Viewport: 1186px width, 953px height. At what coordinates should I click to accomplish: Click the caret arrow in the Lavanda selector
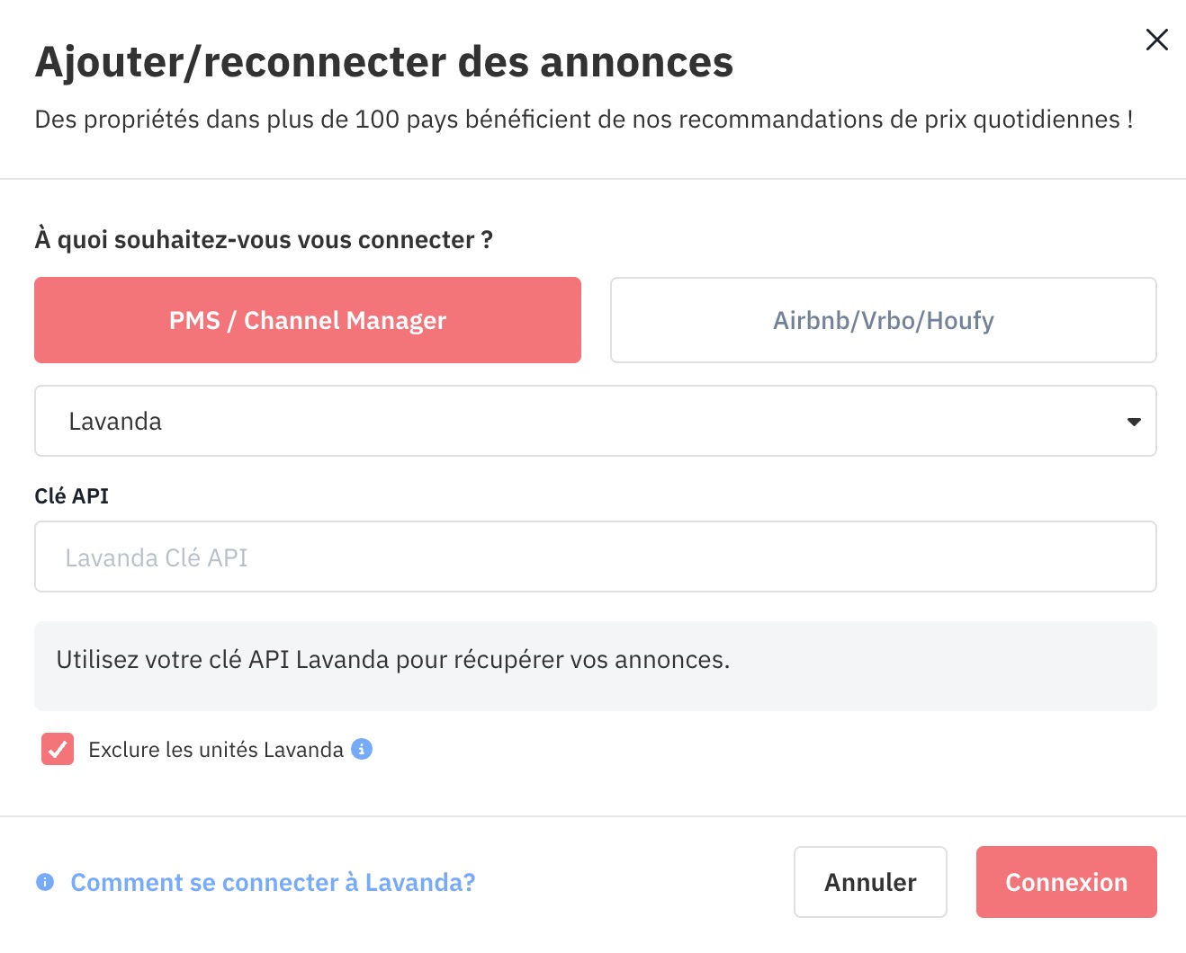[x=1134, y=422]
